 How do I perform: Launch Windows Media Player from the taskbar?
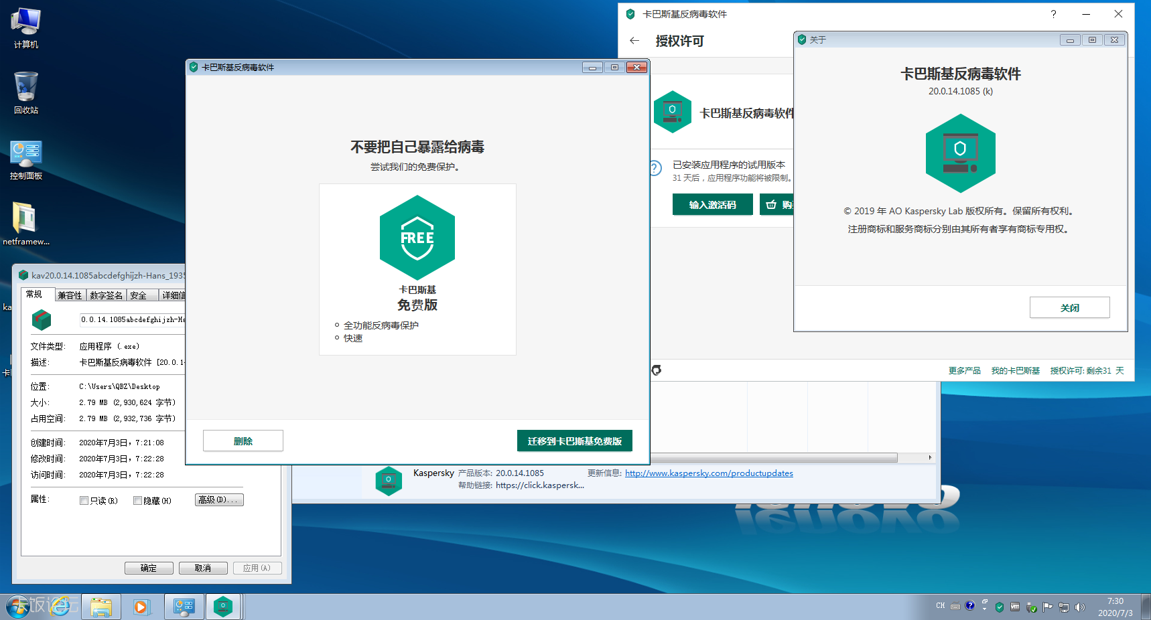click(x=141, y=607)
